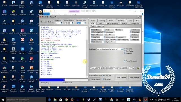Viewport: 181px width, 102px height.
Task: Show hidden system tray icons chevron
Action: 150,99
